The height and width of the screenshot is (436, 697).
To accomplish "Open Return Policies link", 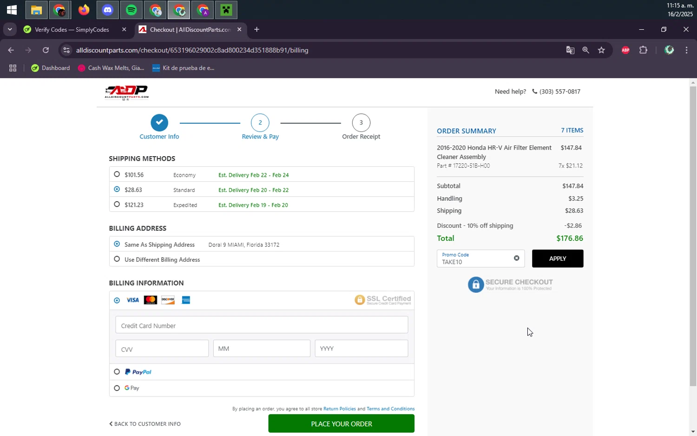I will coord(340,409).
